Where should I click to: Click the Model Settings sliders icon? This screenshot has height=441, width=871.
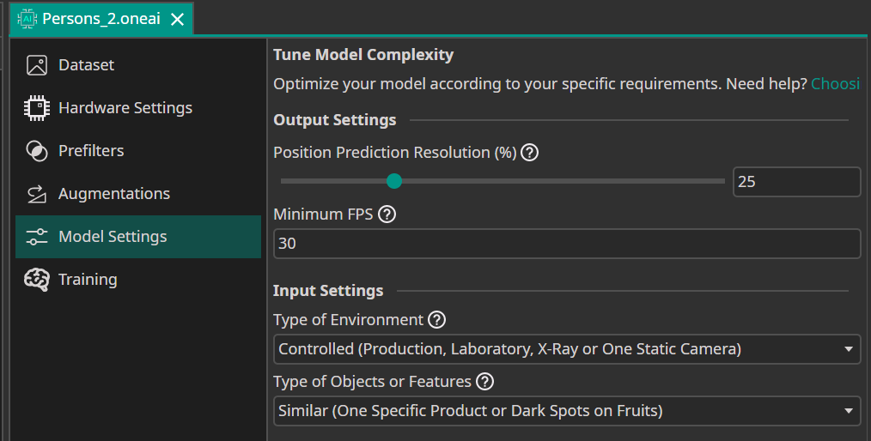tap(36, 237)
